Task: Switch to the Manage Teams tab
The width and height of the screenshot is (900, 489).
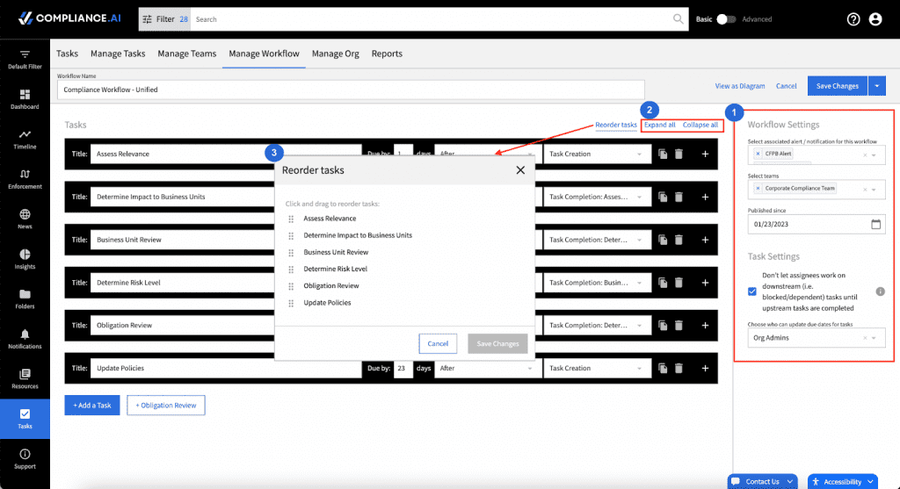Action: (x=186, y=54)
